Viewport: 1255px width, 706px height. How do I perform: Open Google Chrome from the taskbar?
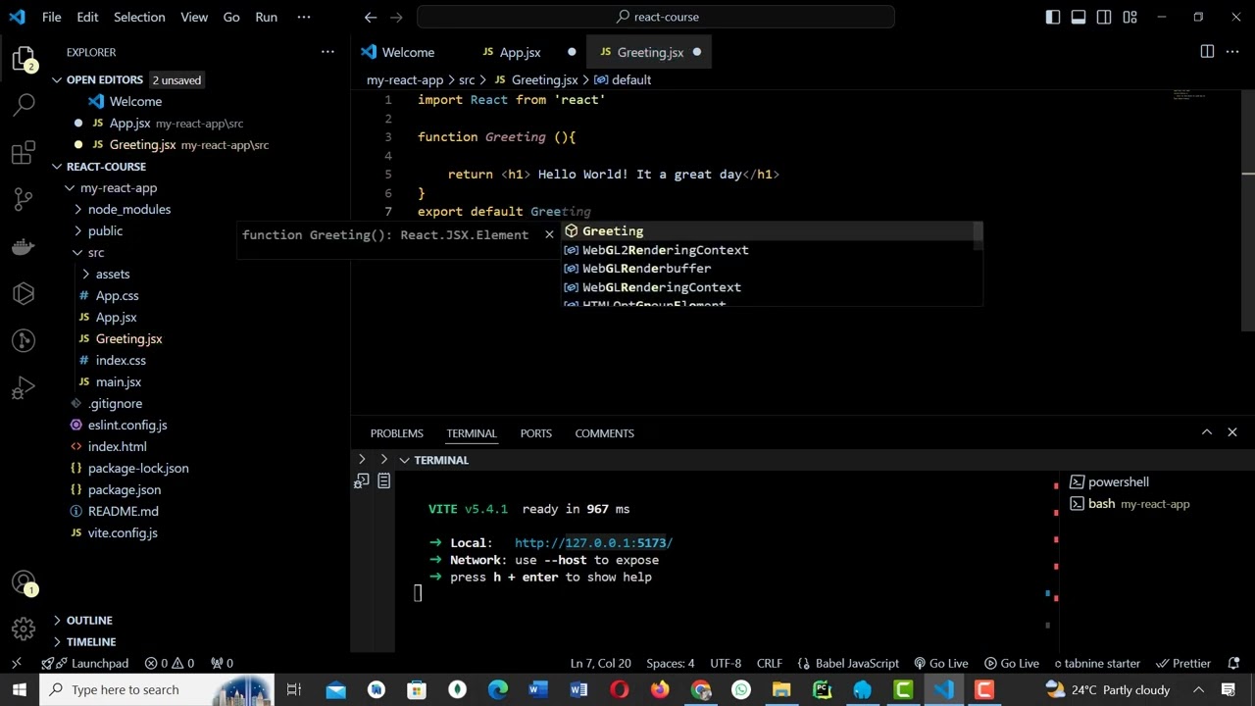pos(701,689)
